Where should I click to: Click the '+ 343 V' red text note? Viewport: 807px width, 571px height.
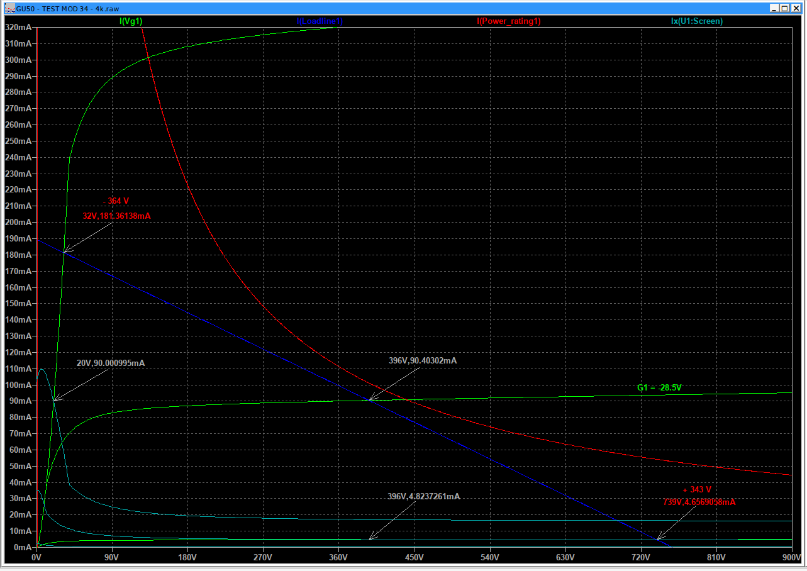[x=697, y=489]
